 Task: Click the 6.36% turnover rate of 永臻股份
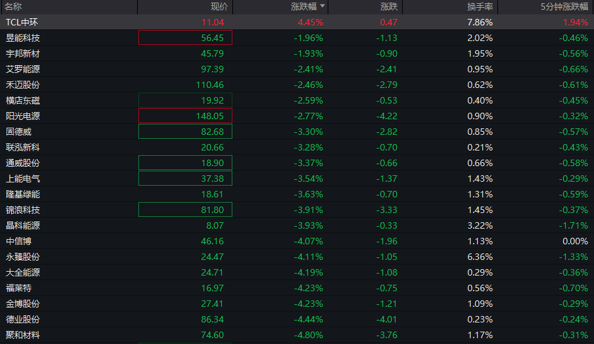click(480, 257)
